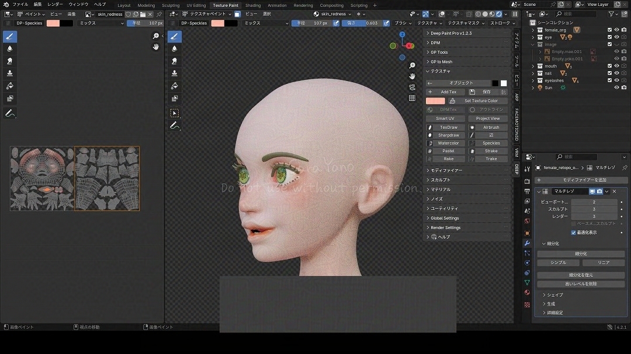The width and height of the screenshot is (631, 354).
Task: Expand the female_org collection in outliner
Action: click(533, 30)
